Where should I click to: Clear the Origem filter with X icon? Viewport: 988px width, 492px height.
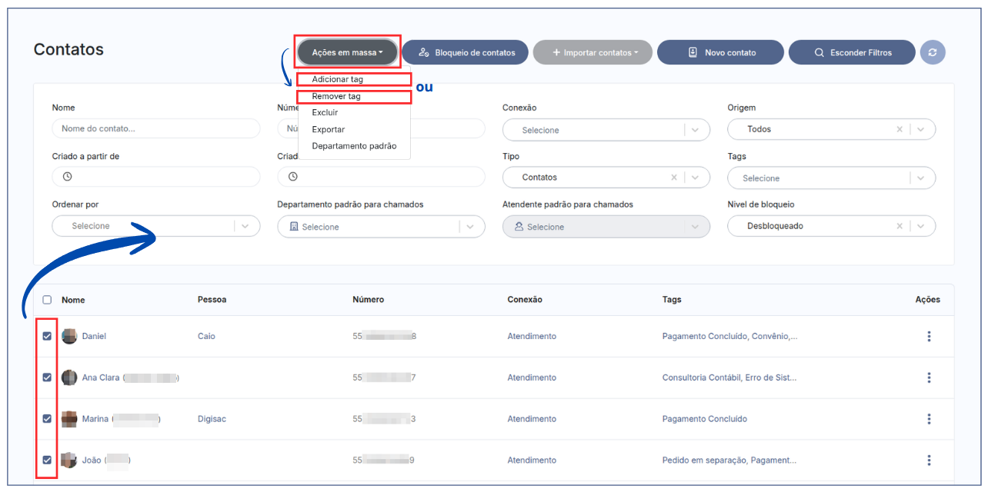point(900,129)
